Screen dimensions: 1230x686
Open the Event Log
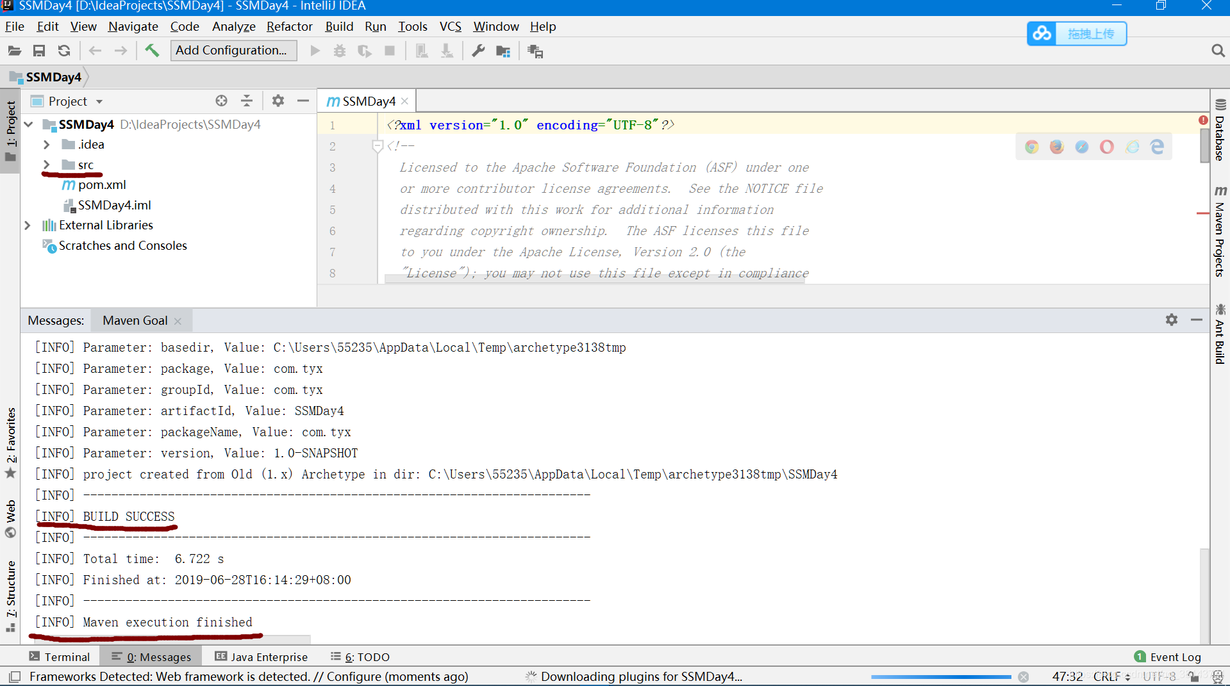point(1168,657)
